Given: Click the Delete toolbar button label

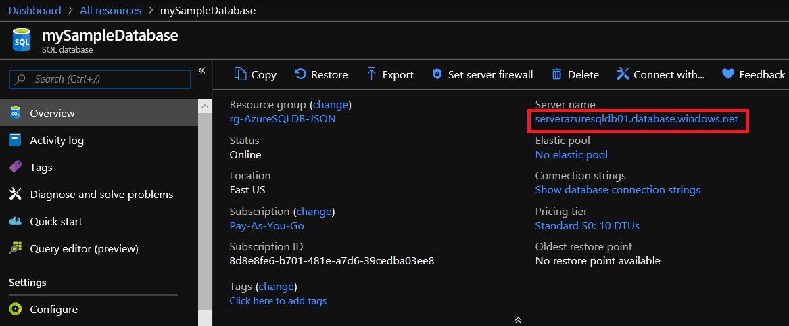Looking at the screenshot, I should 583,74.
